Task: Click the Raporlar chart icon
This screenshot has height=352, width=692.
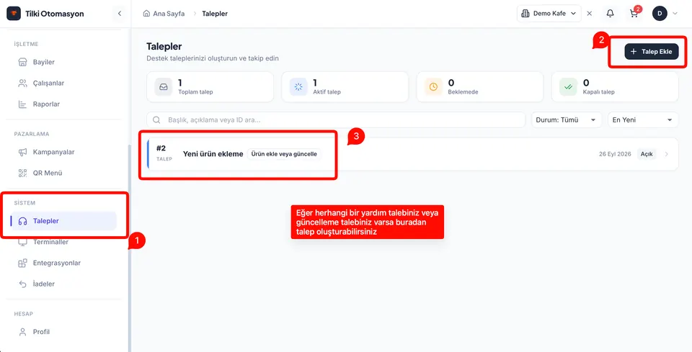Action: coord(22,104)
